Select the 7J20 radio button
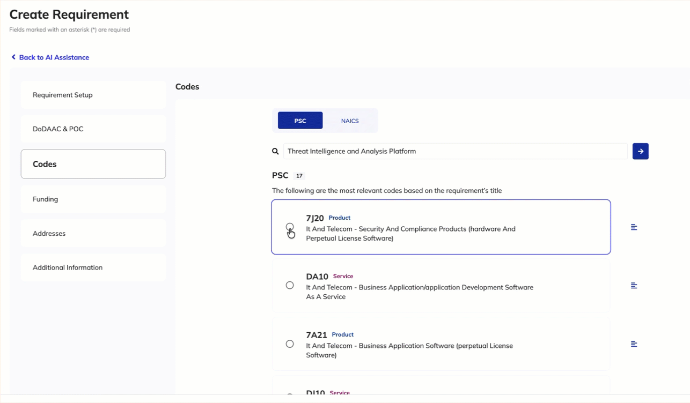This screenshot has height=403, width=690. 290,227
